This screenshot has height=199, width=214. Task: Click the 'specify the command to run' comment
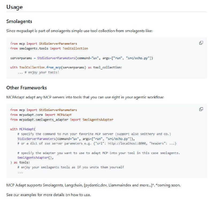pyautogui.click(x=94, y=134)
